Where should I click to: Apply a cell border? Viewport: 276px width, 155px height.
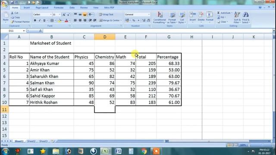pos(52,21)
